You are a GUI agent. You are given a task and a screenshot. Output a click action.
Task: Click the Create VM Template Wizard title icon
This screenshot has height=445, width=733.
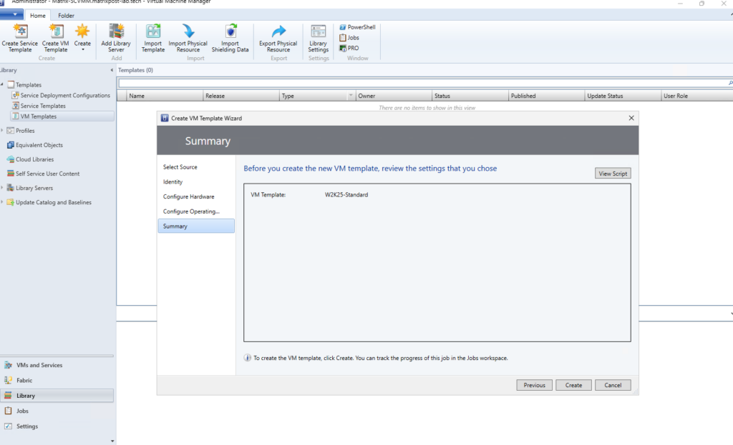pos(165,118)
